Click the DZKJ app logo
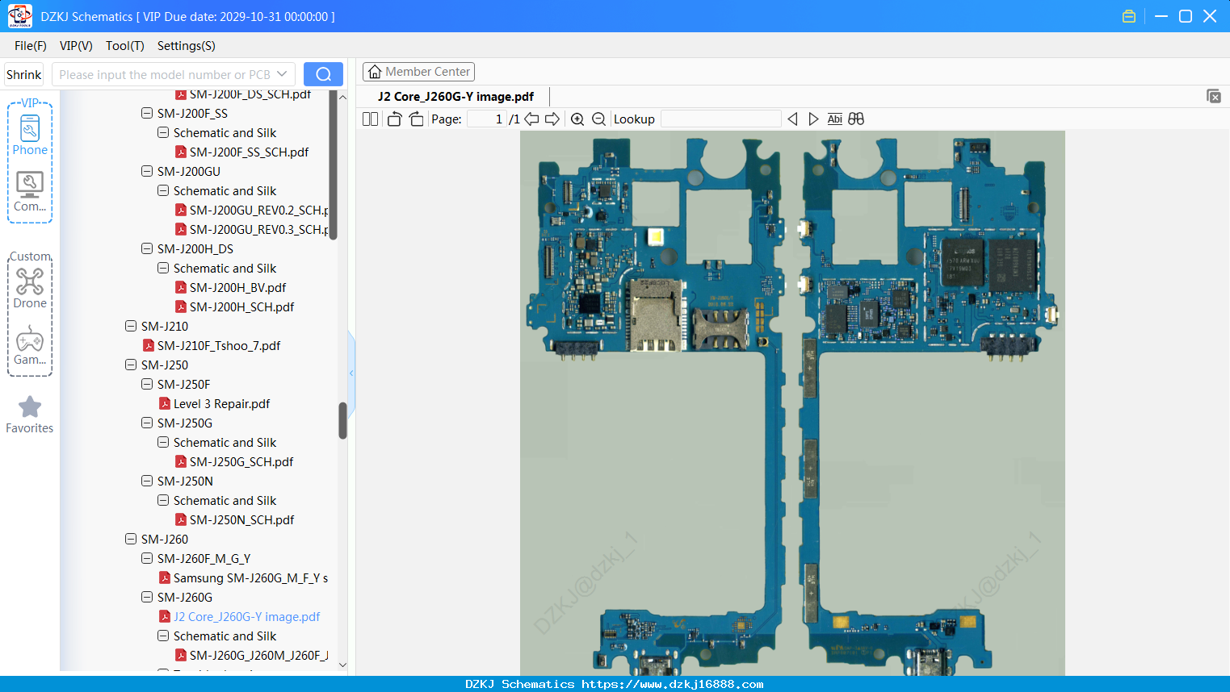 click(19, 16)
